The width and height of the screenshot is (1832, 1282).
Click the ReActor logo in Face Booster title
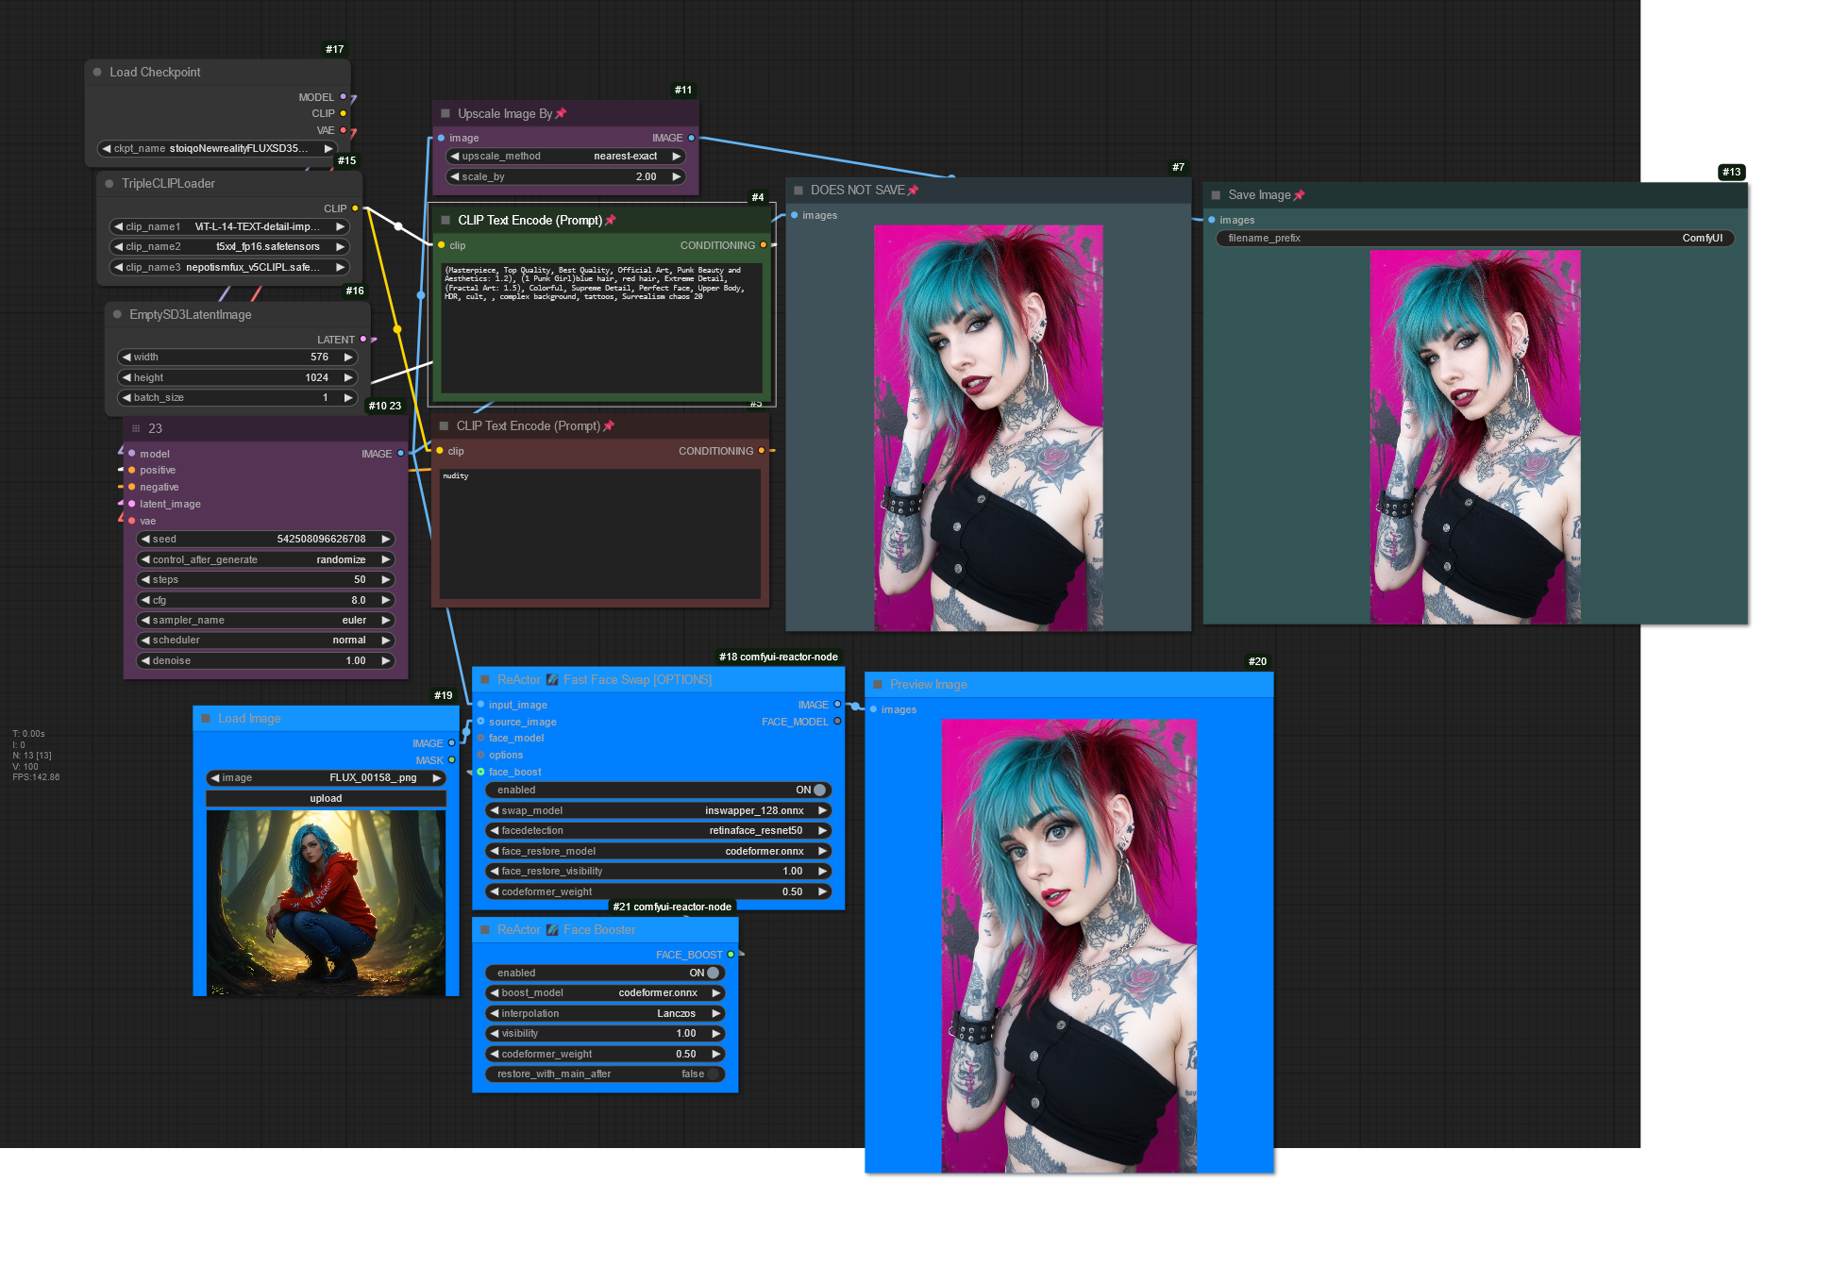pyautogui.click(x=552, y=929)
